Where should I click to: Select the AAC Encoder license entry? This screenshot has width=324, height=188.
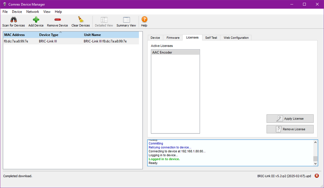pos(175,53)
